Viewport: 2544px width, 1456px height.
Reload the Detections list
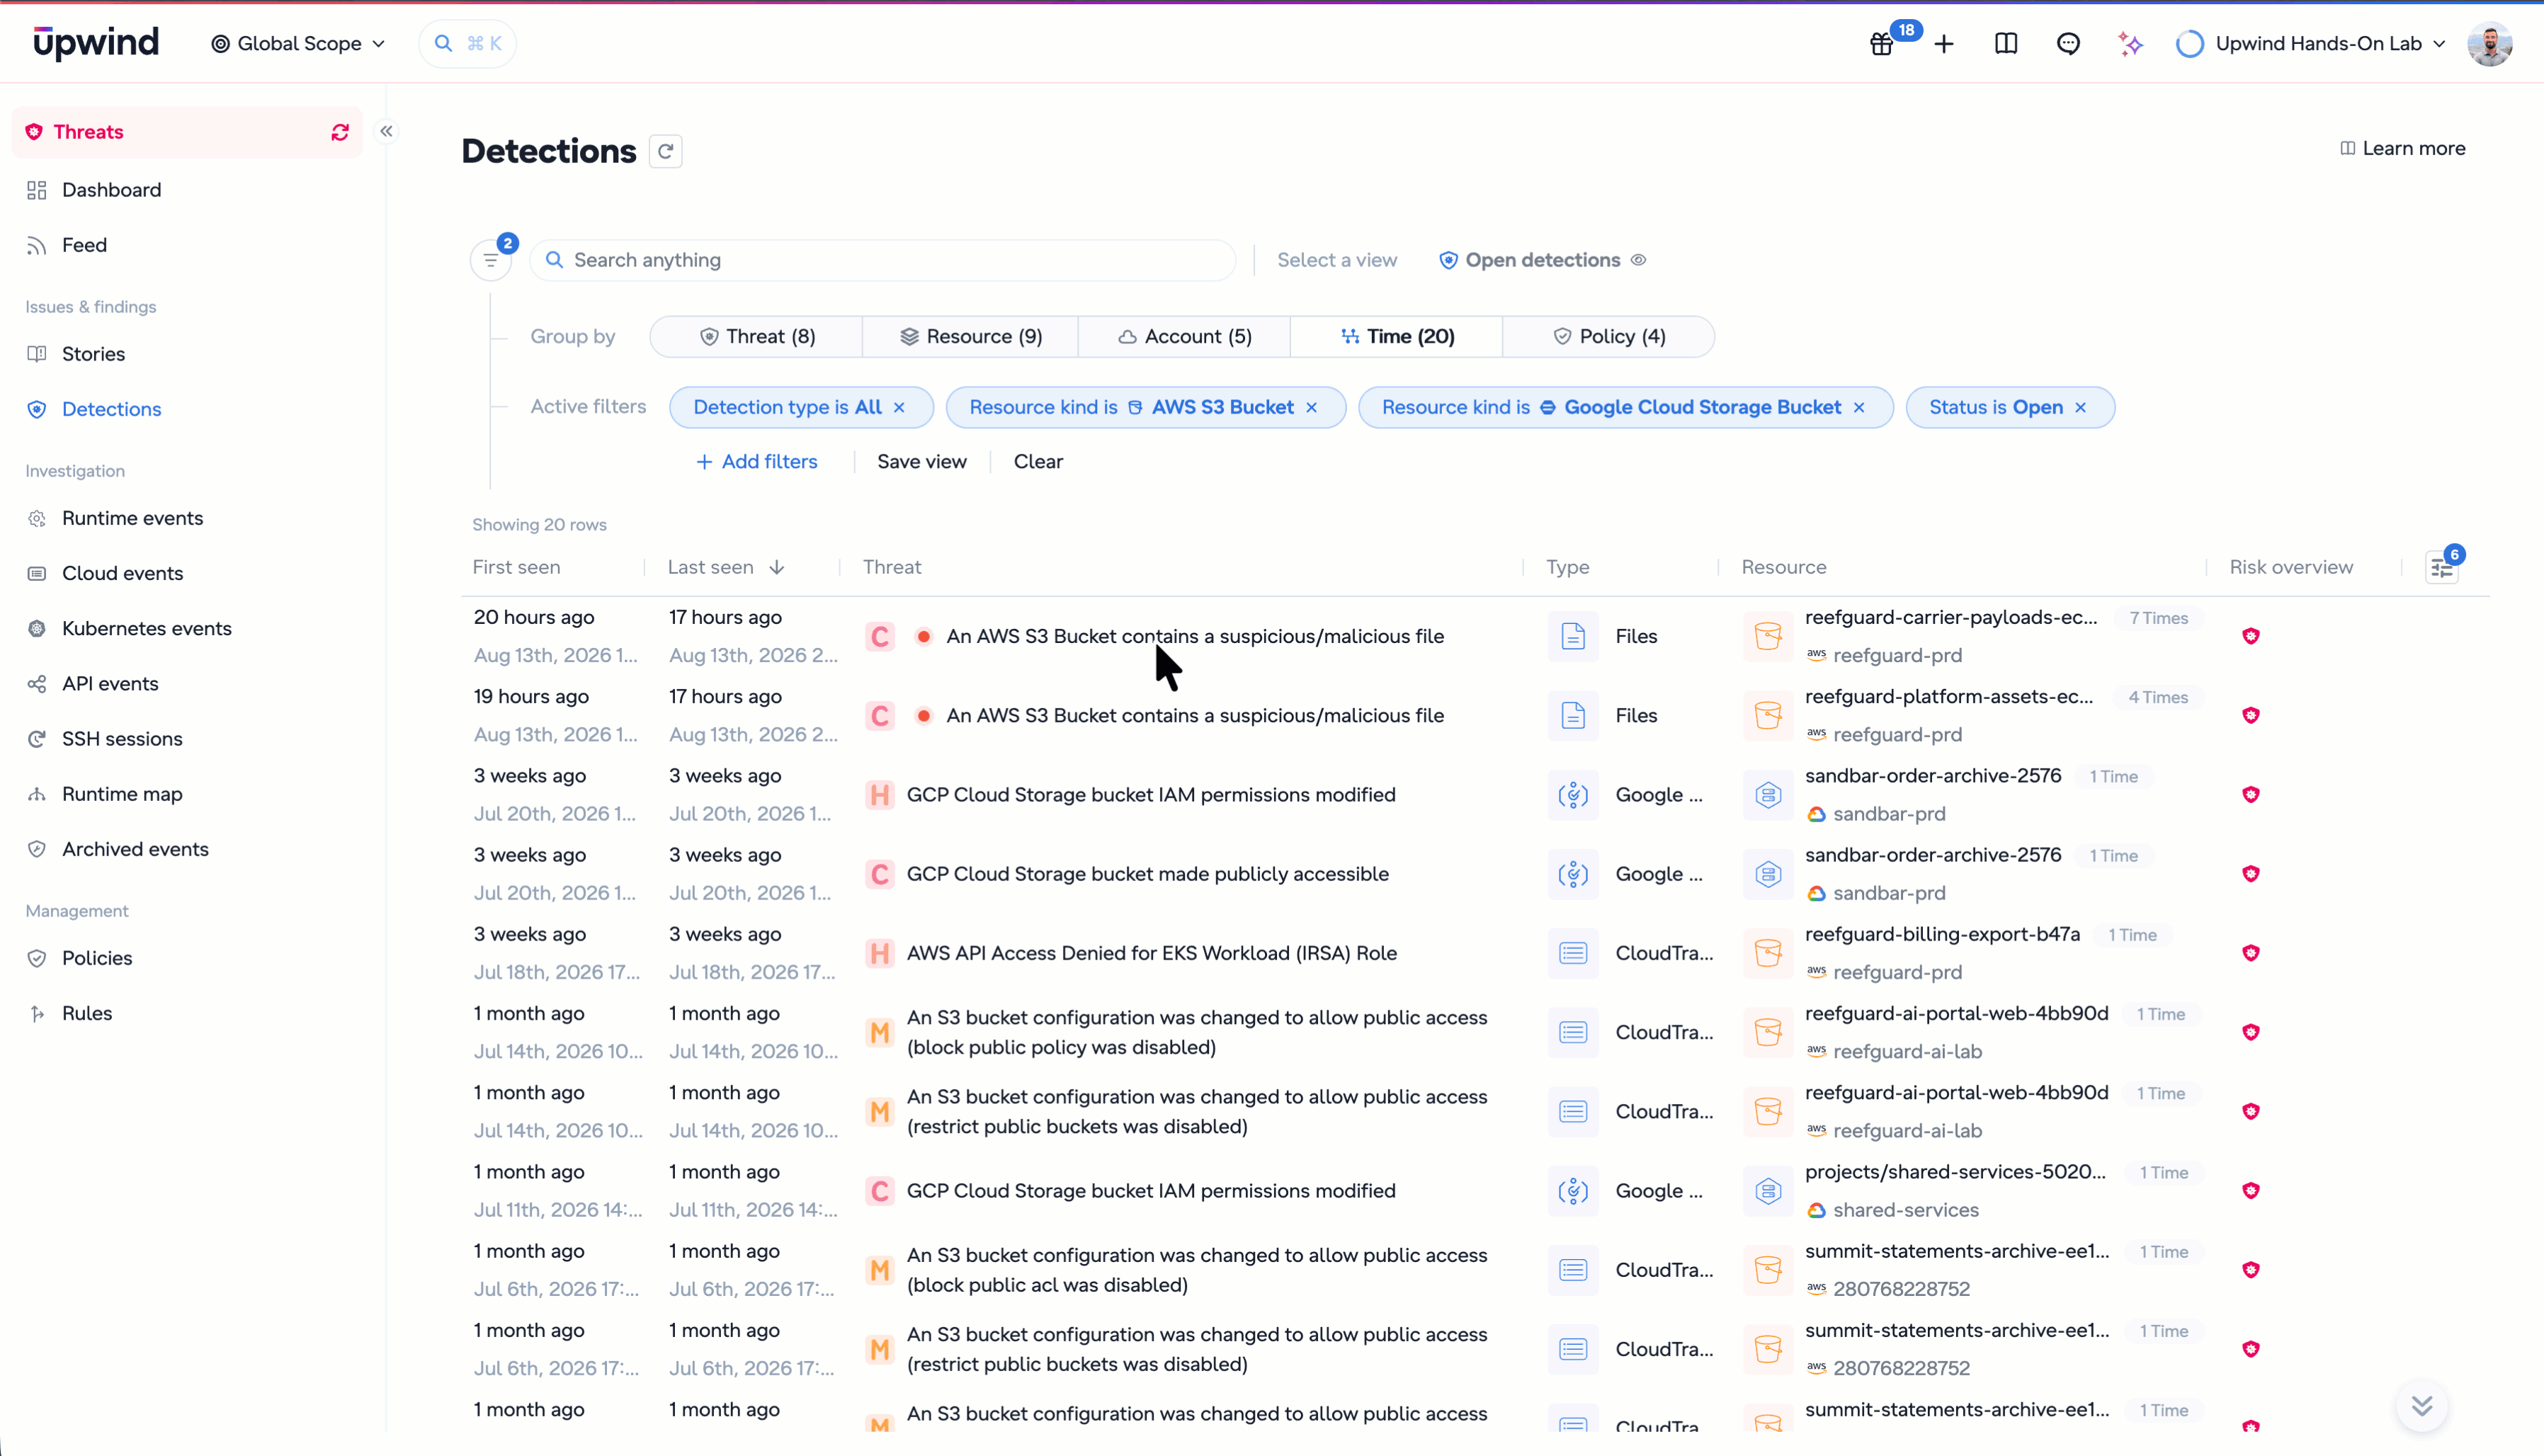pyautogui.click(x=666, y=151)
